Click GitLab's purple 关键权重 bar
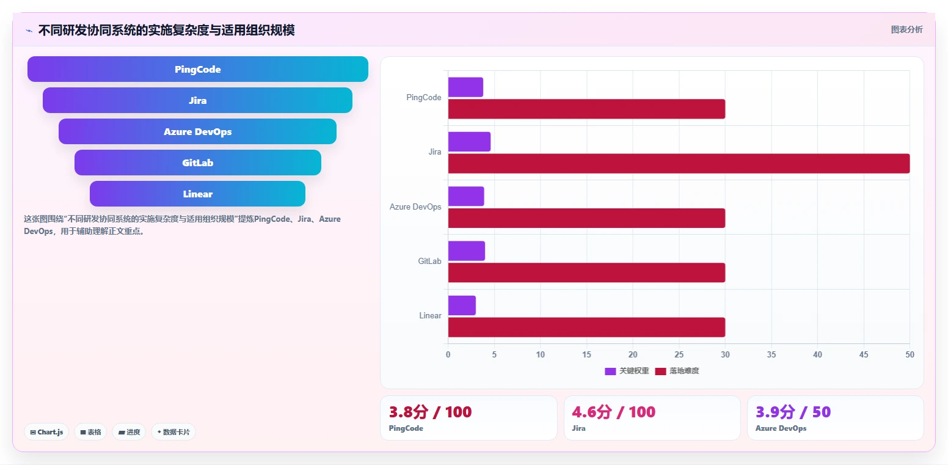This screenshot has height=465, width=948. [467, 251]
